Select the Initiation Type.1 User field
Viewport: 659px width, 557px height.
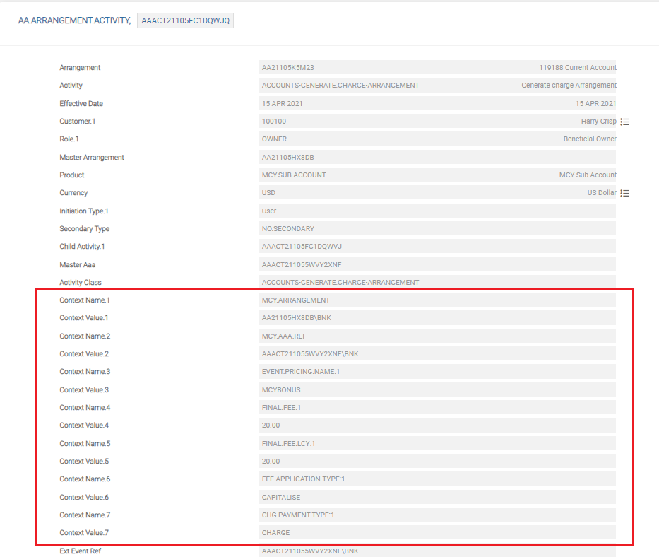coord(269,211)
